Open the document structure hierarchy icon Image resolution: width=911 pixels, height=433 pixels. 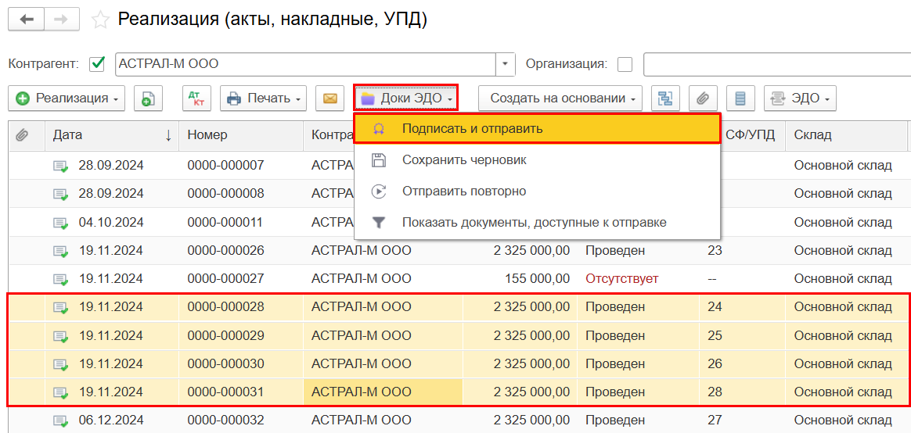click(665, 98)
